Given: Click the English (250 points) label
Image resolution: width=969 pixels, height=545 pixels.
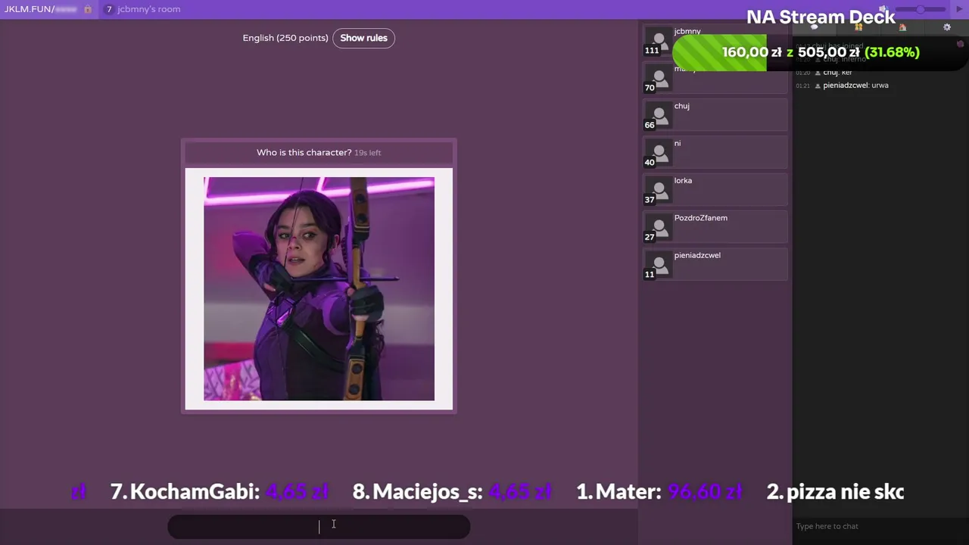Looking at the screenshot, I should click(285, 38).
